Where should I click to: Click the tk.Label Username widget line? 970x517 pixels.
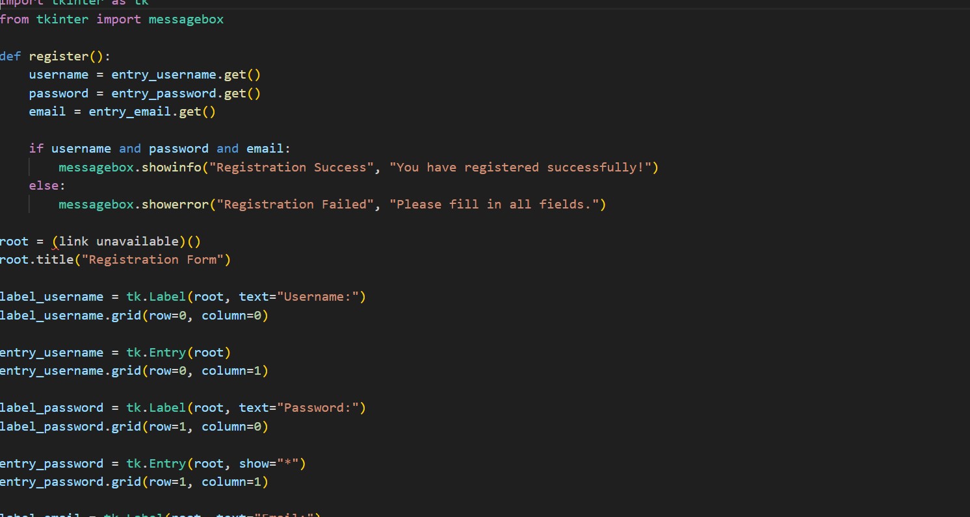(182, 296)
